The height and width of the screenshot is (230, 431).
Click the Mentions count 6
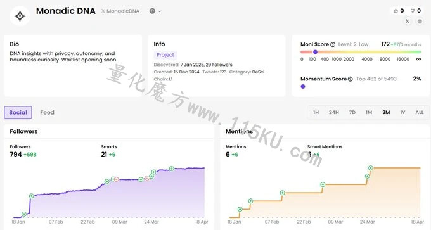click(228, 155)
